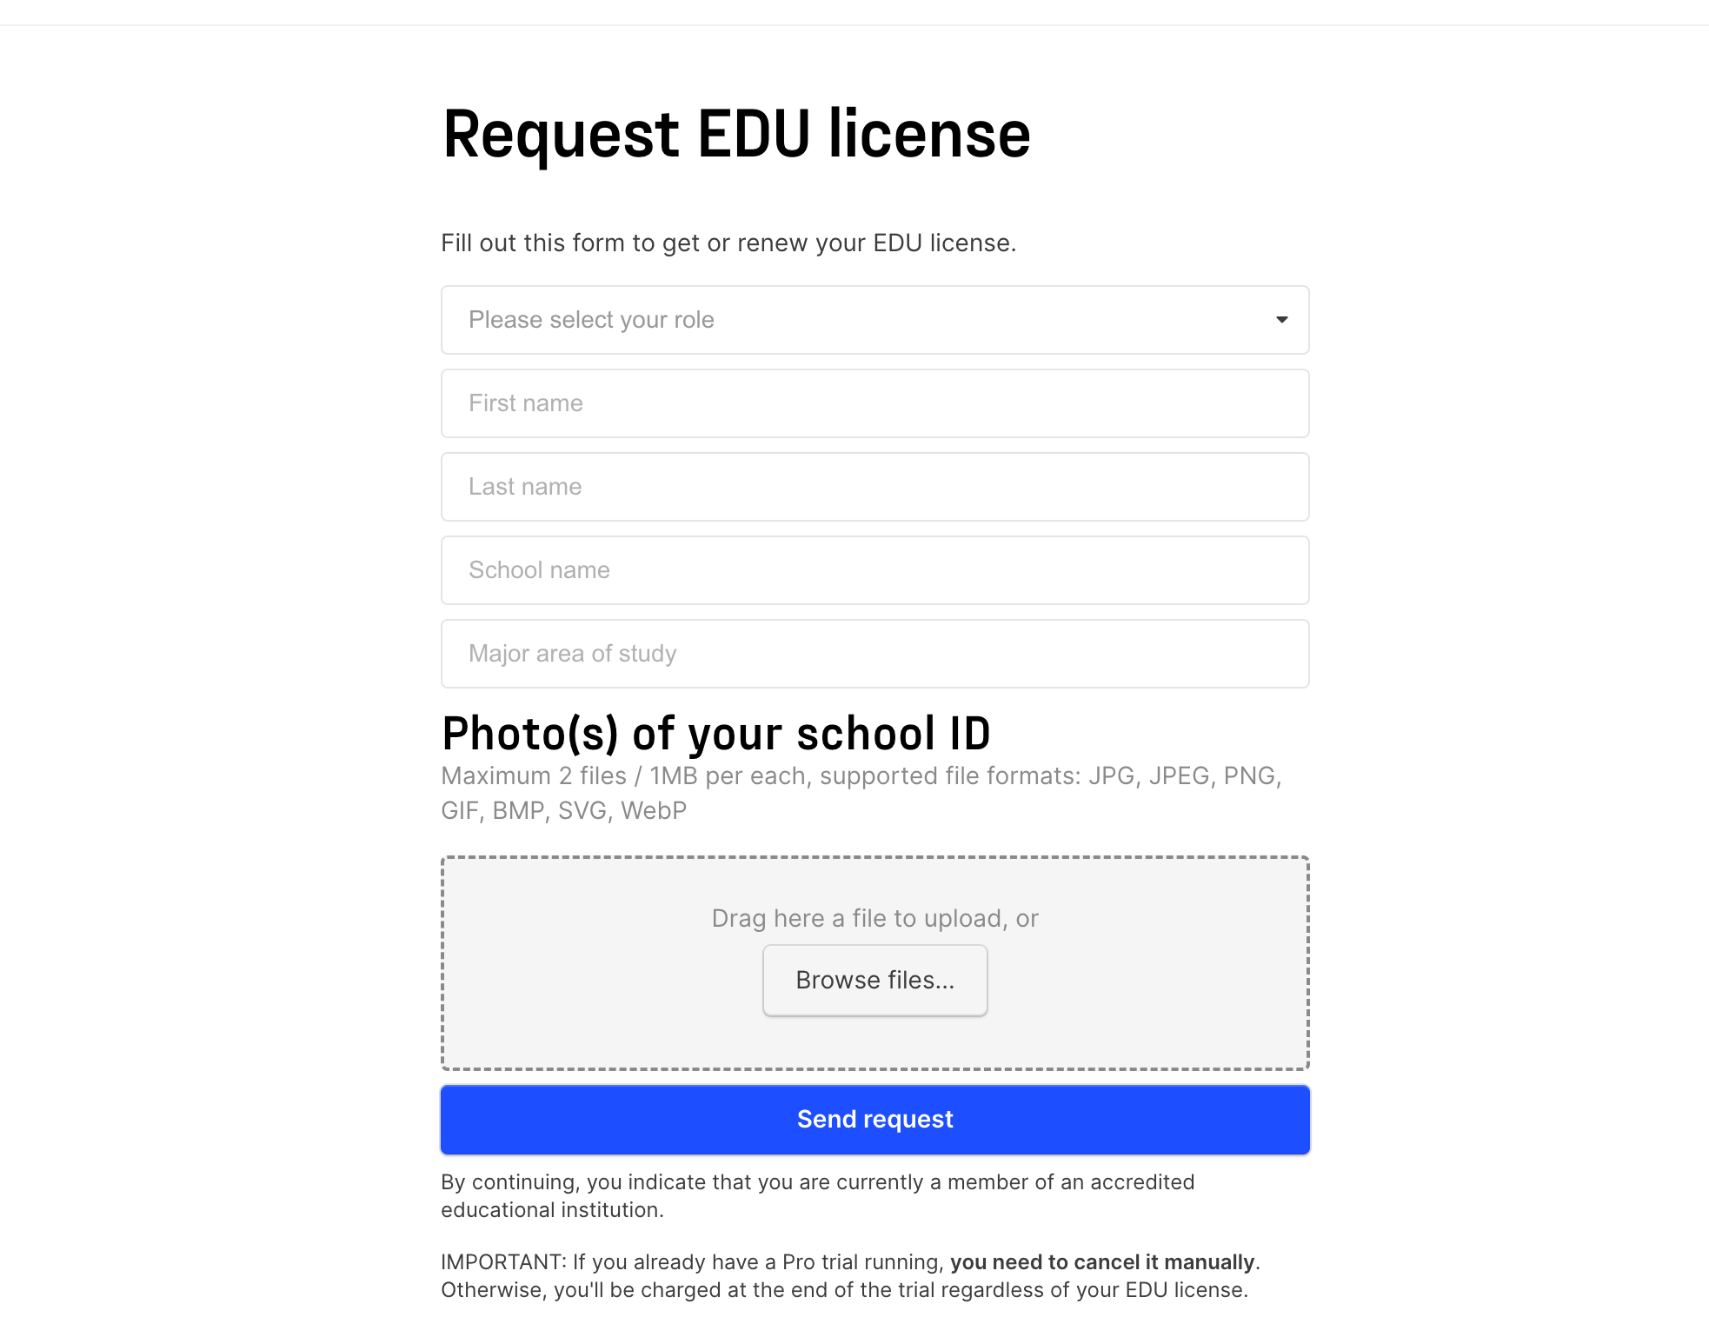Select the Last name text field
The image size is (1709, 1344).
(x=874, y=486)
